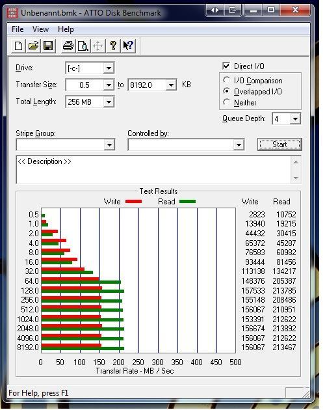Open a saved benchmark file icon

coord(33,46)
